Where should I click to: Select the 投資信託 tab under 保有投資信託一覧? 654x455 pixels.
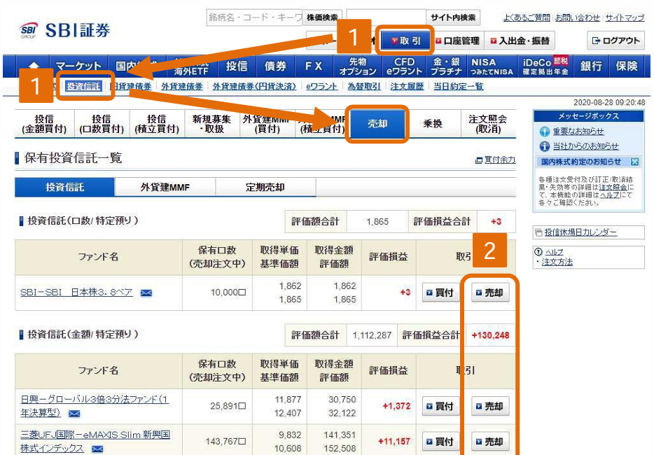click(64, 188)
